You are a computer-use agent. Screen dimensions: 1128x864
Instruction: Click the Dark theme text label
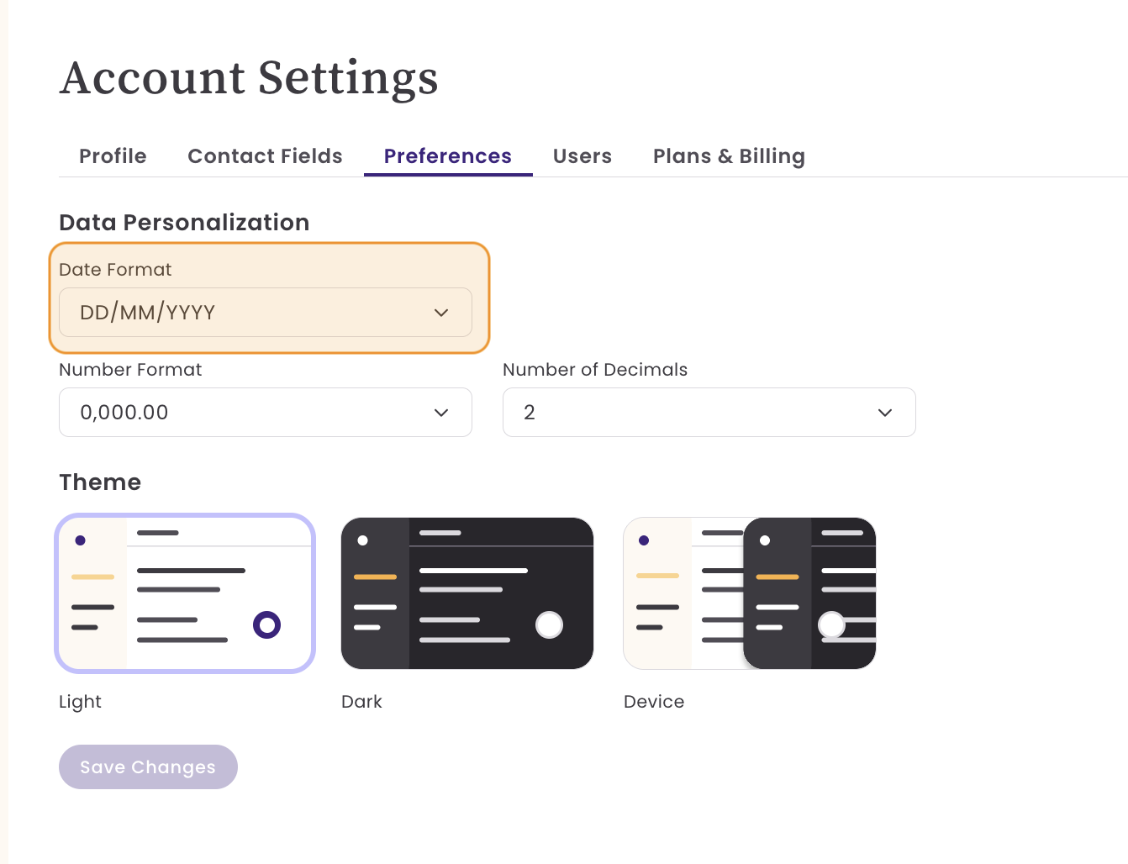click(361, 702)
